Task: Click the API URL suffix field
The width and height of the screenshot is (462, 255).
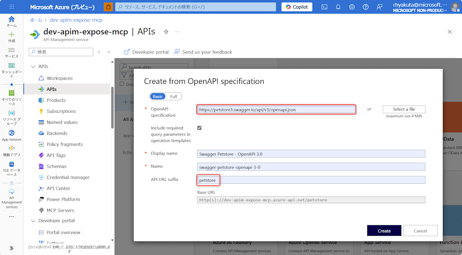Action: click(311, 180)
